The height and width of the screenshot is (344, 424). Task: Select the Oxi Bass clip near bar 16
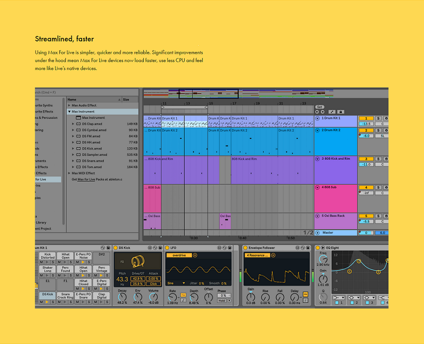tap(225, 221)
